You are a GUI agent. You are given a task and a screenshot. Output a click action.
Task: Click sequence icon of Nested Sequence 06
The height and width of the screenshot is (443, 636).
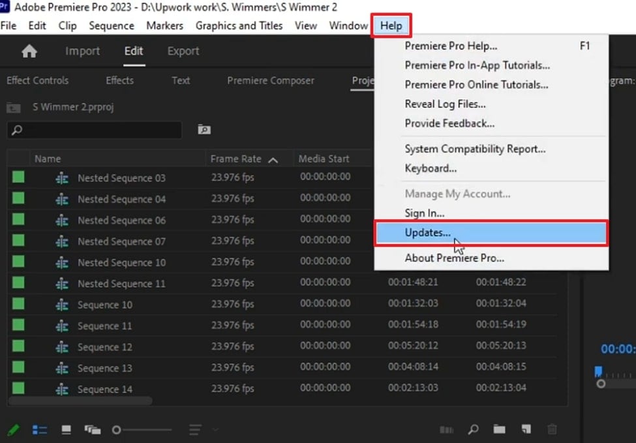click(62, 221)
